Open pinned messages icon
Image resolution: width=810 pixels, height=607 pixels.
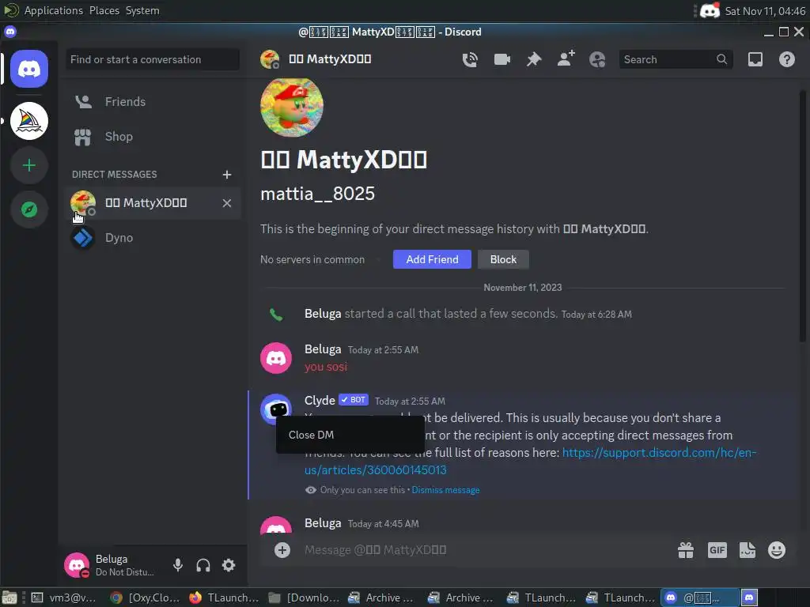[x=534, y=59]
